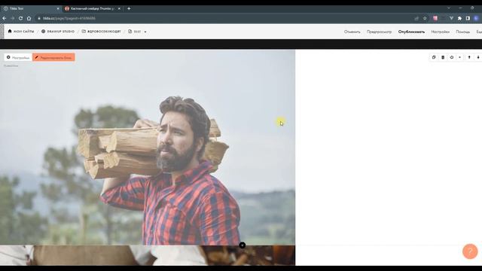Click Опубликовать to publish the page
This screenshot has width=482, height=271.
click(411, 32)
